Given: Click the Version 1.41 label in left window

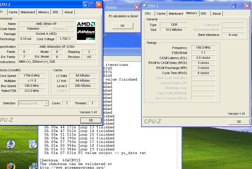Looking at the screenshot, I should 88,112.
